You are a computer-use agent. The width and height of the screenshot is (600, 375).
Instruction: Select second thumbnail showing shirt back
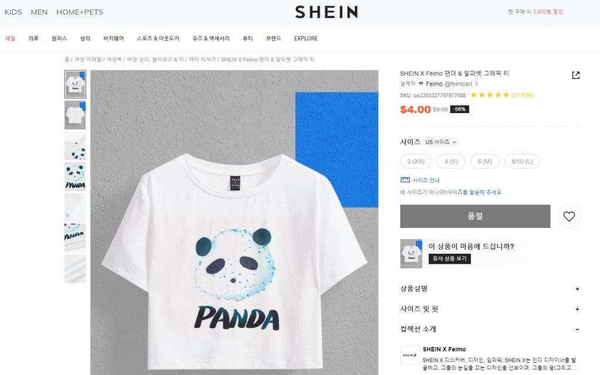[x=75, y=115]
